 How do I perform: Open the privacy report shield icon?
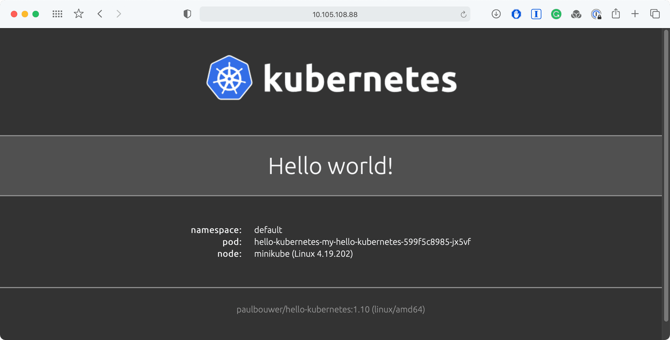click(187, 14)
